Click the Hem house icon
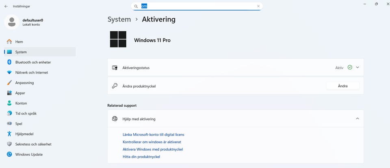The height and width of the screenshot is (168, 390). [9, 41]
